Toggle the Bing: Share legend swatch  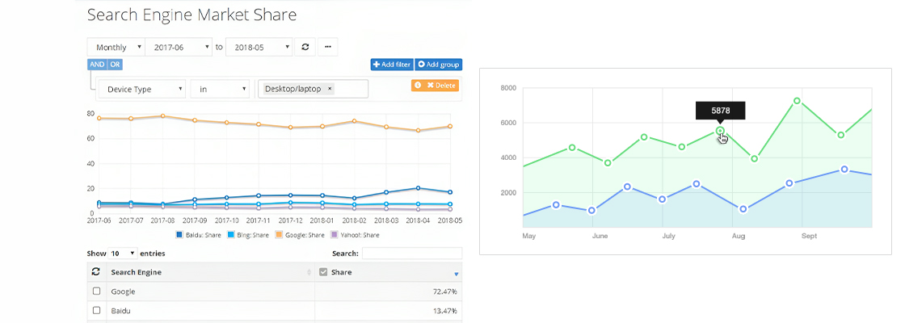(x=230, y=235)
